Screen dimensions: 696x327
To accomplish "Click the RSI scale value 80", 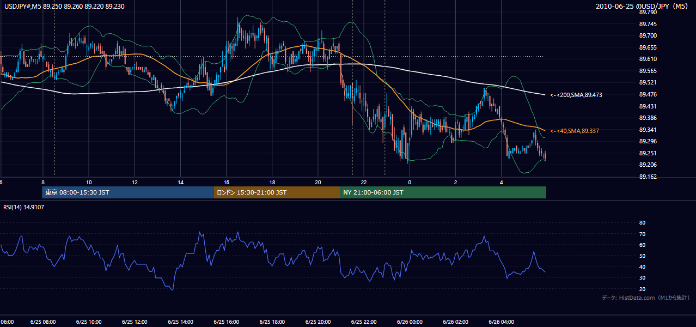I will [x=642, y=223].
